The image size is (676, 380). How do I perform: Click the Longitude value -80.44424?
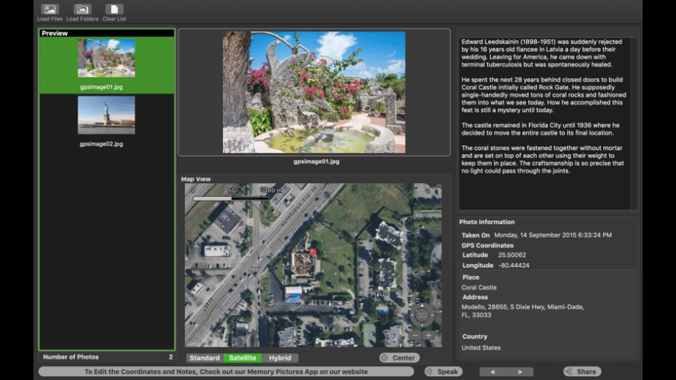(514, 265)
